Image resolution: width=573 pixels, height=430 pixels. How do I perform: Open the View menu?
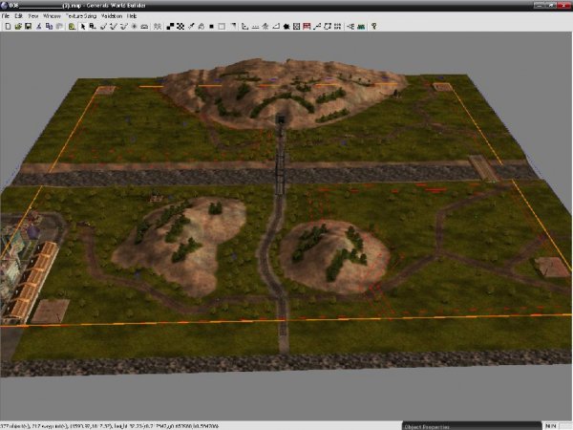coord(33,16)
